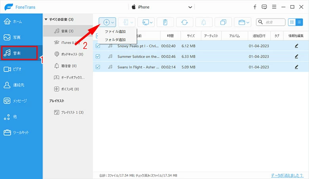Select プレイリスト 1 in the playlist list

click(69, 113)
